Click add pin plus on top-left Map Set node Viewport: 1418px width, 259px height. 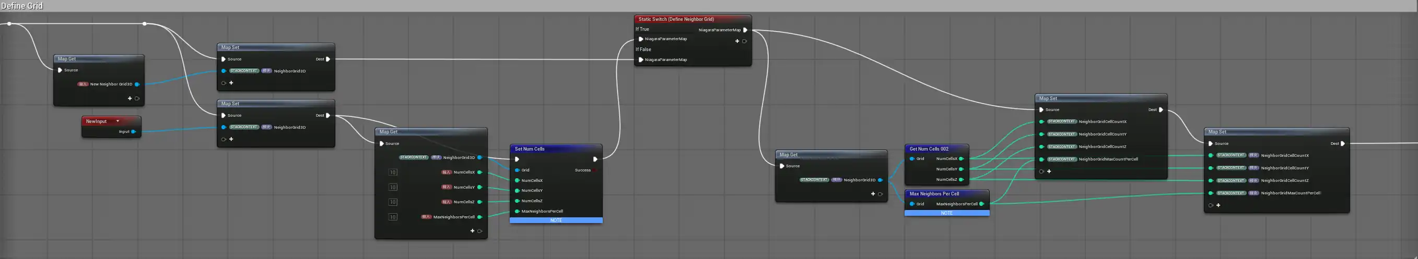(231, 83)
